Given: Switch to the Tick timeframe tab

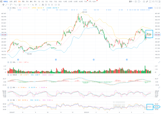Looking at the screenshot, I should pyautogui.click(x=85, y=1).
